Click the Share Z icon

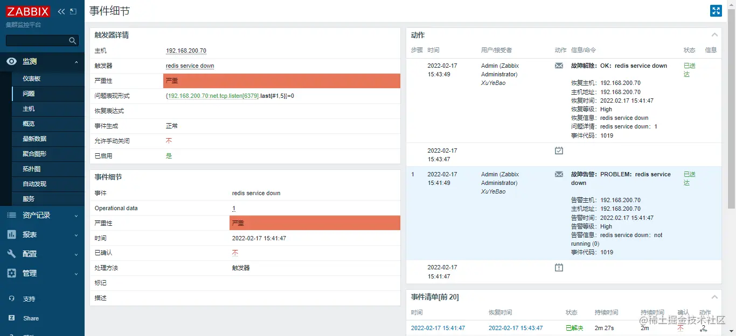(12, 318)
